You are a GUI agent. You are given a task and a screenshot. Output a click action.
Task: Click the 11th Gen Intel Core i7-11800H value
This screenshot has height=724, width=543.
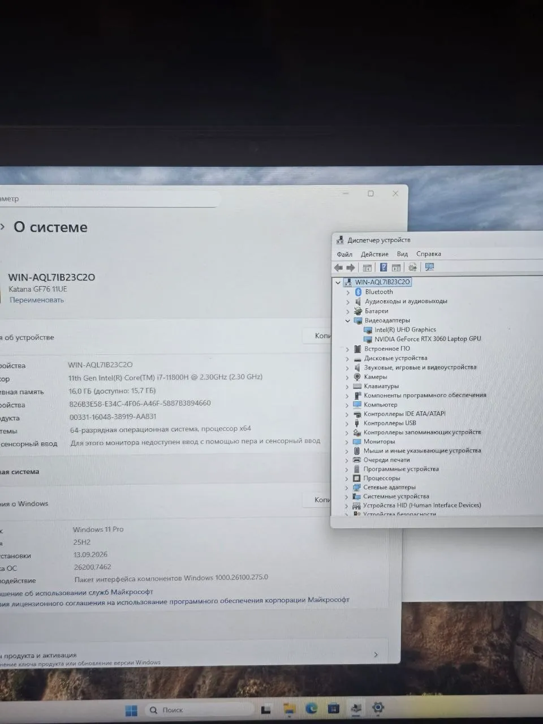coord(165,377)
